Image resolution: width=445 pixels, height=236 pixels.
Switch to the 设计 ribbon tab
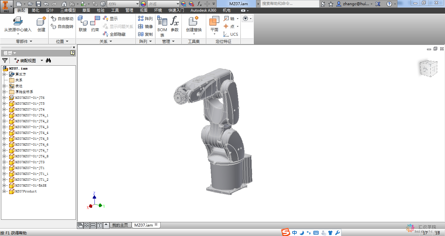pyautogui.click(x=50, y=10)
